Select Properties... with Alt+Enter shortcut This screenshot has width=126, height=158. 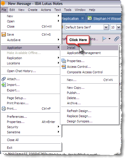(31, 122)
